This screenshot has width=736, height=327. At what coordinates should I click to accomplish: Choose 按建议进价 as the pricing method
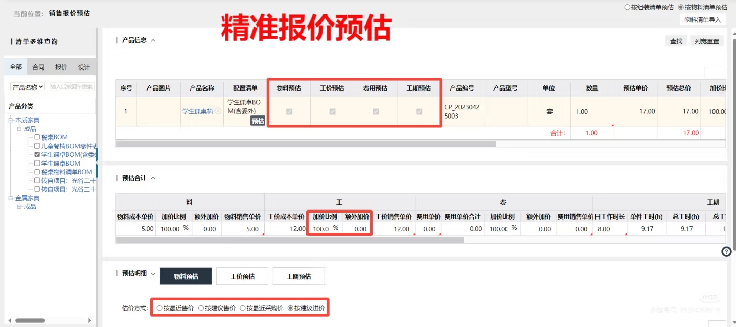coord(291,308)
